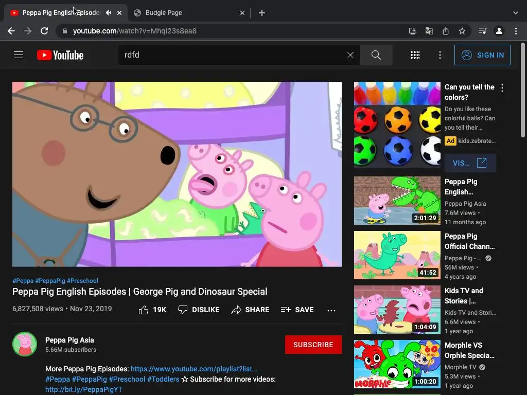The image size is (527, 395).
Task: Open the playlist link in description
Action: coord(194,369)
